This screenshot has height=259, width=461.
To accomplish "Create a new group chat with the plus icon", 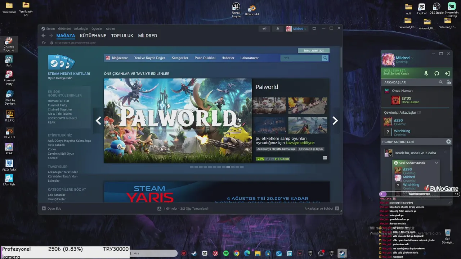I will point(448,142).
